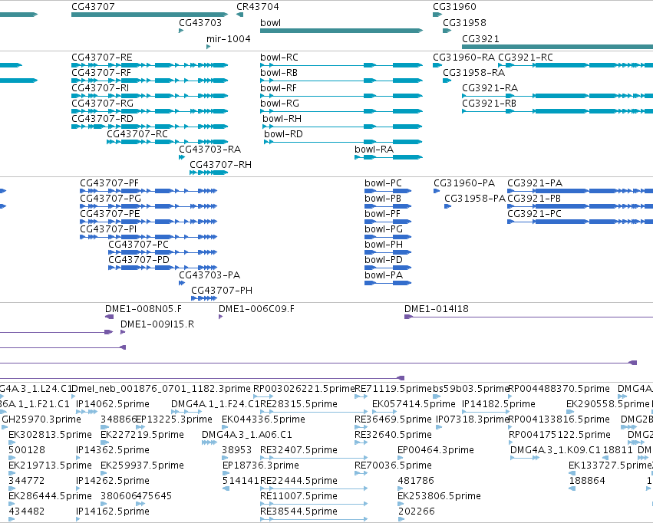Click the CG43707 gene bar
Image resolution: width=653 pixels, height=523 pixels.
[x=150, y=15]
